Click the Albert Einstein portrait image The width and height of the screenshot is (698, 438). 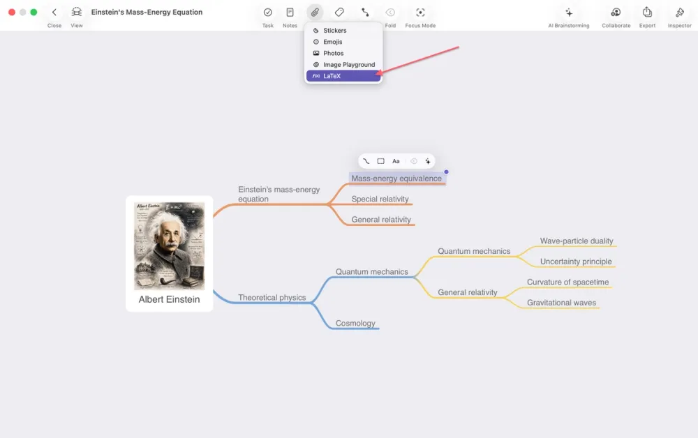point(169,246)
